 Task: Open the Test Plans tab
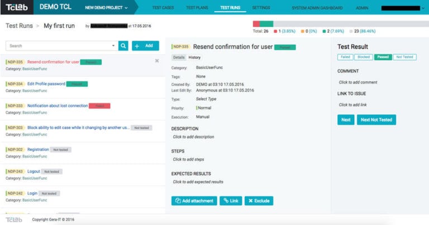tap(197, 8)
